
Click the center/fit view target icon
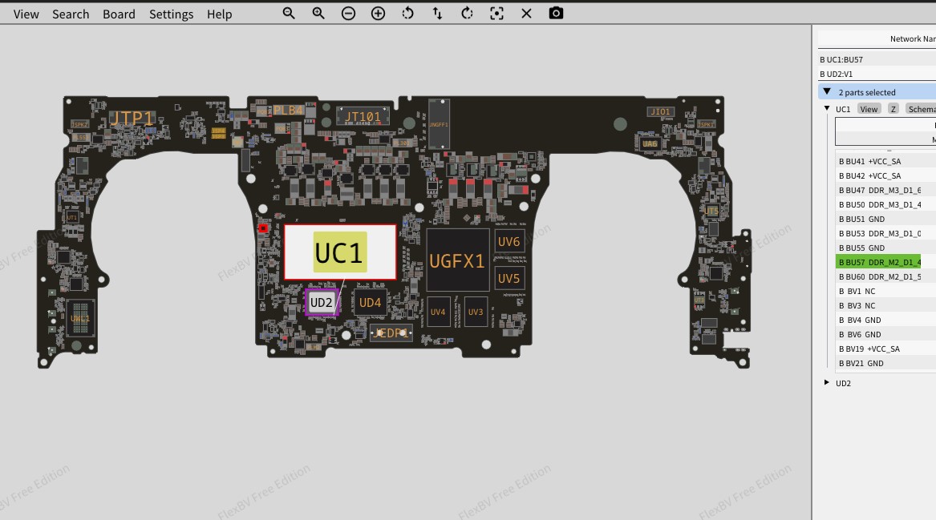click(496, 13)
